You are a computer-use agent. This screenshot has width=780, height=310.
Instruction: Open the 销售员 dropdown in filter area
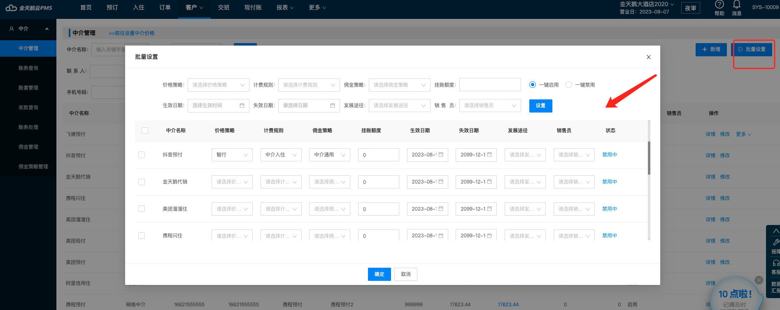(x=490, y=106)
